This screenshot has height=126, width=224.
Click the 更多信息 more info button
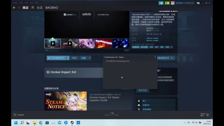point(142,90)
